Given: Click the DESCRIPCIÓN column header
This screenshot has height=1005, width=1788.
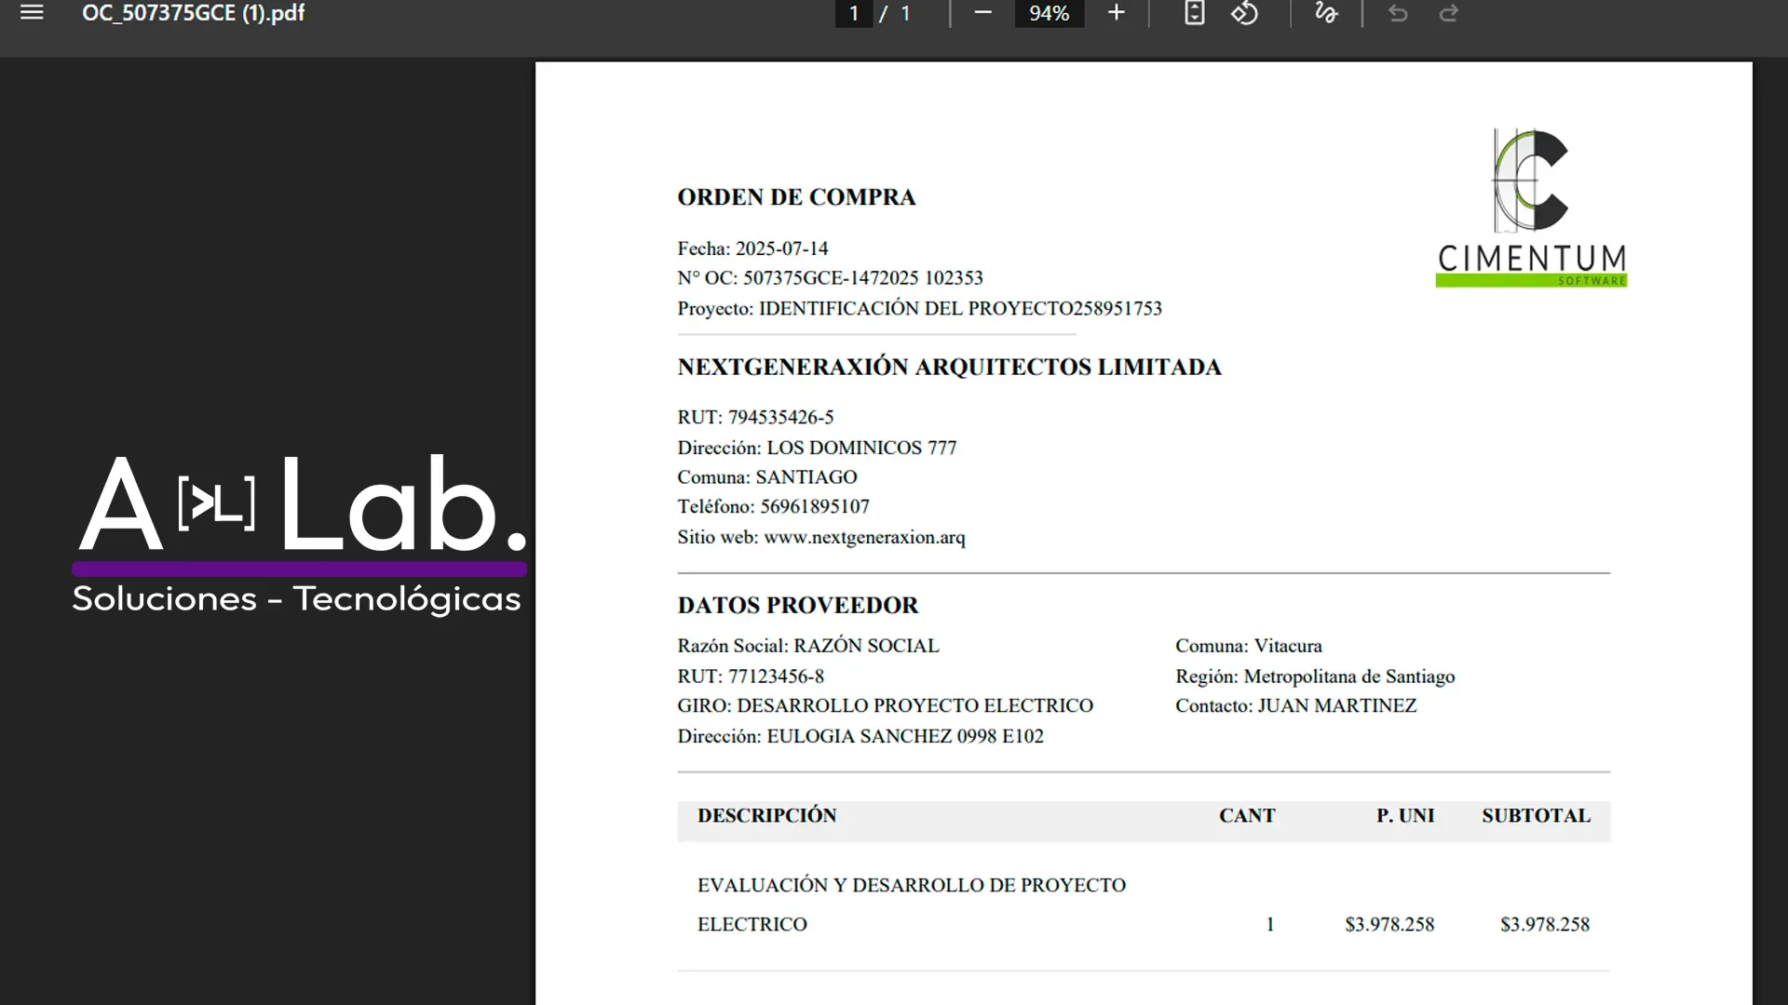Looking at the screenshot, I should click(766, 815).
